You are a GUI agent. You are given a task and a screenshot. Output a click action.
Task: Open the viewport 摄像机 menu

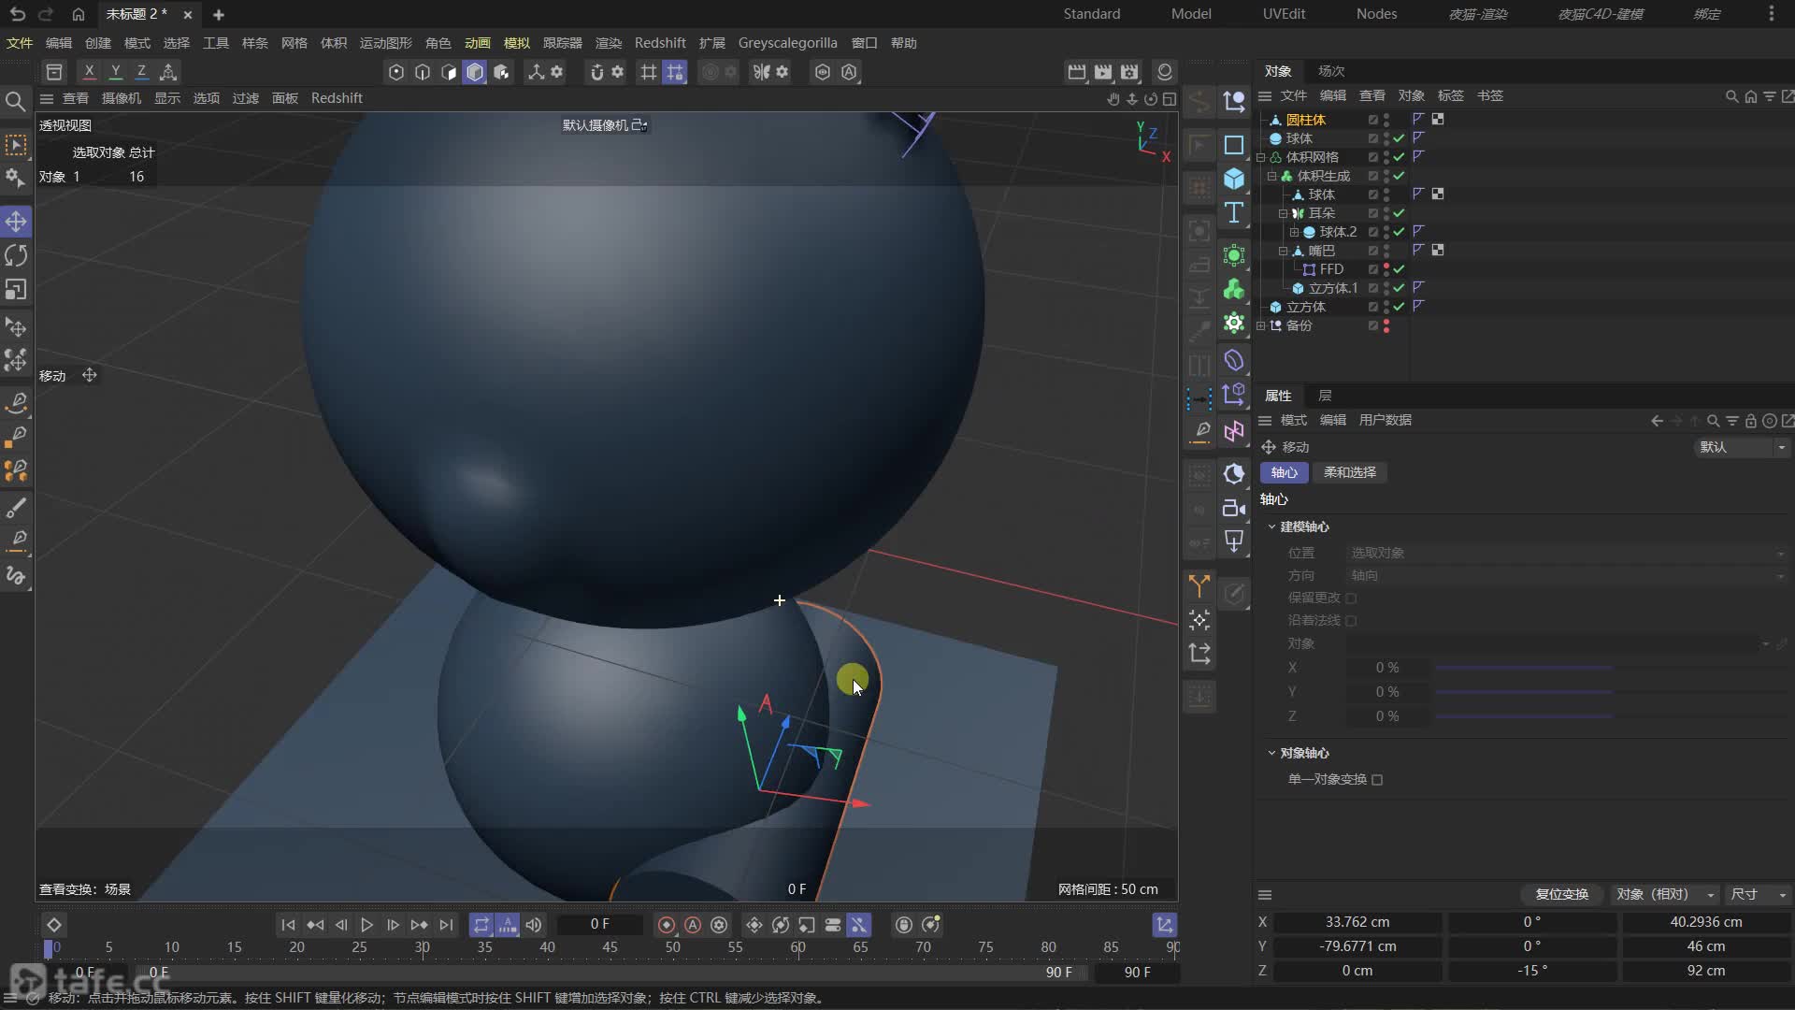pyautogui.click(x=122, y=98)
